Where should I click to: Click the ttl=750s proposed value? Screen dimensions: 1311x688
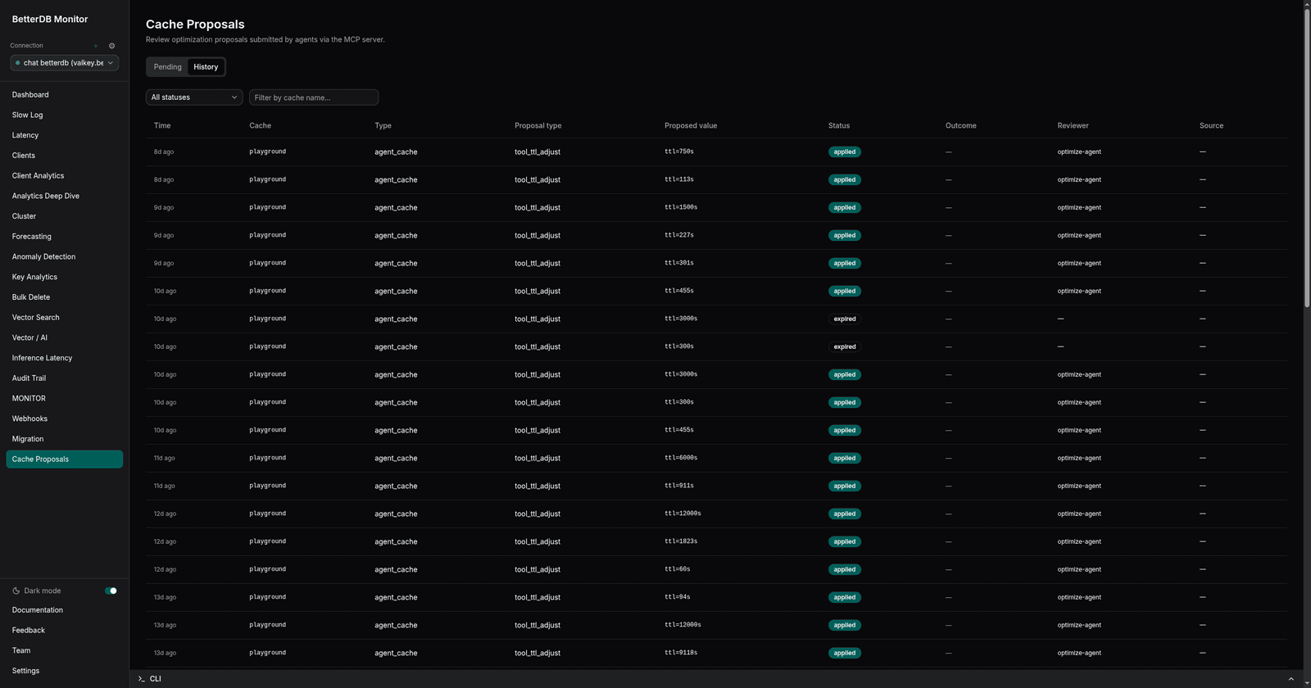[679, 152]
